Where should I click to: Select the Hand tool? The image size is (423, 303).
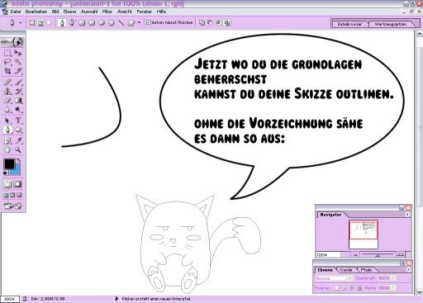click(x=7, y=150)
